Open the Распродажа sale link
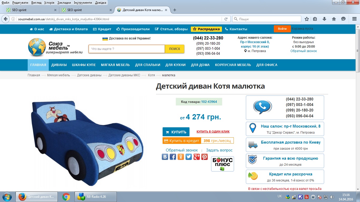 coord(207,29)
